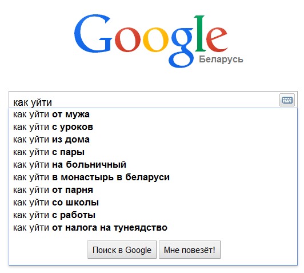Choose suggestion 'как уйти из дома'

click(x=153, y=140)
